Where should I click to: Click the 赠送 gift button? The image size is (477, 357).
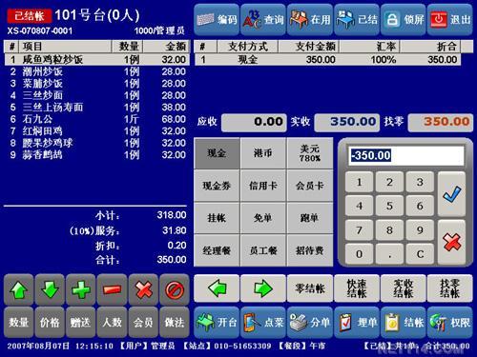[81, 322]
